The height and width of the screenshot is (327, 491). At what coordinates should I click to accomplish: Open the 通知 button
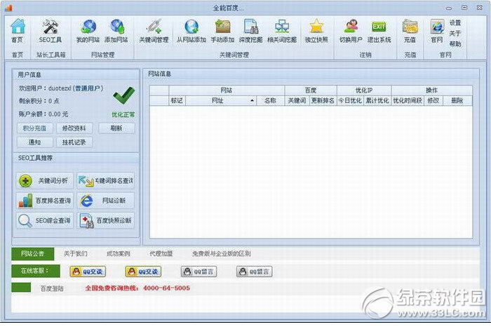click(34, 142)
